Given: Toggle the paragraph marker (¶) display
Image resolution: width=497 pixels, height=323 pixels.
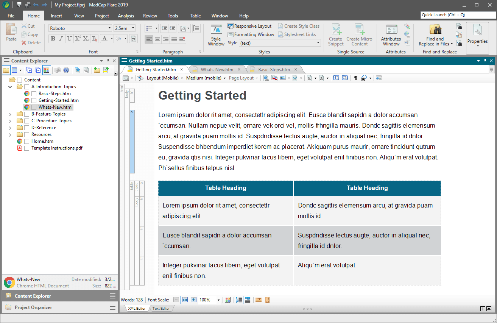Looking at the screenshot, I should tap(355, 78).
